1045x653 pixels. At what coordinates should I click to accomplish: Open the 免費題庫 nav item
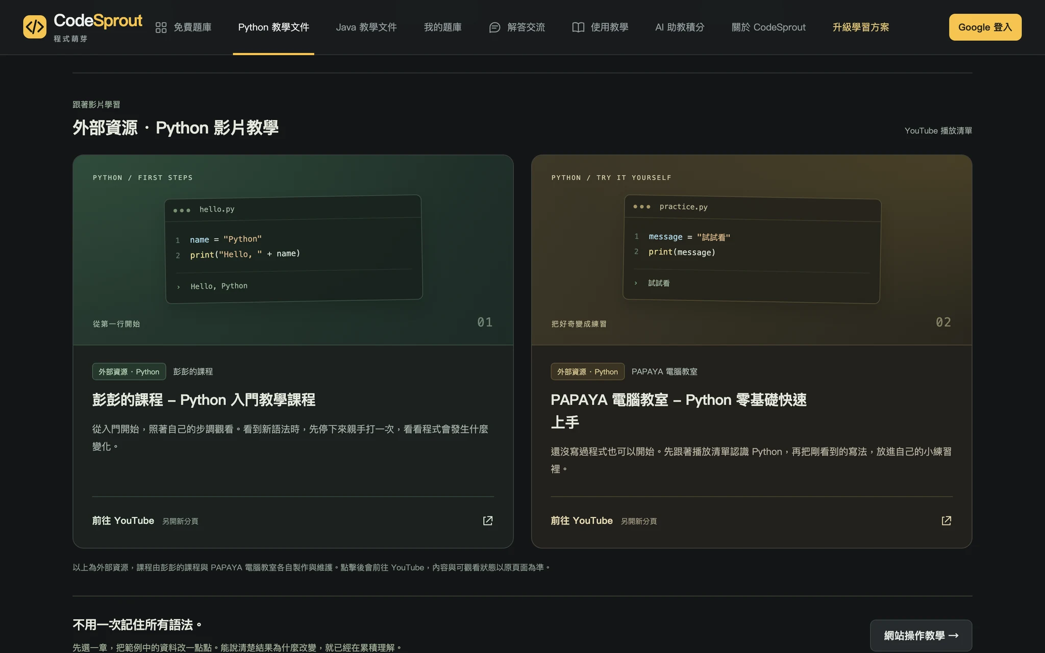click(x=184, y=28)
